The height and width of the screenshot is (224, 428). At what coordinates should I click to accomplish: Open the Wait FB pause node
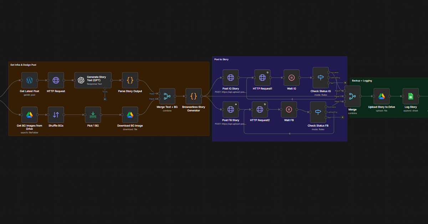point(289,109)
